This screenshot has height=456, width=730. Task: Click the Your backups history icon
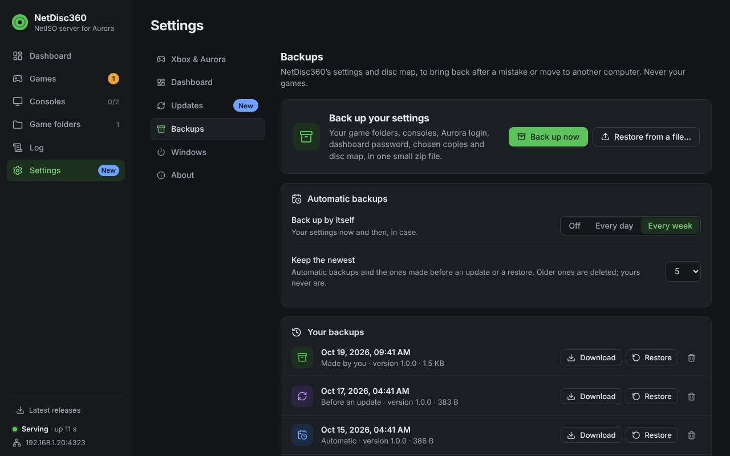coord(297,332)
